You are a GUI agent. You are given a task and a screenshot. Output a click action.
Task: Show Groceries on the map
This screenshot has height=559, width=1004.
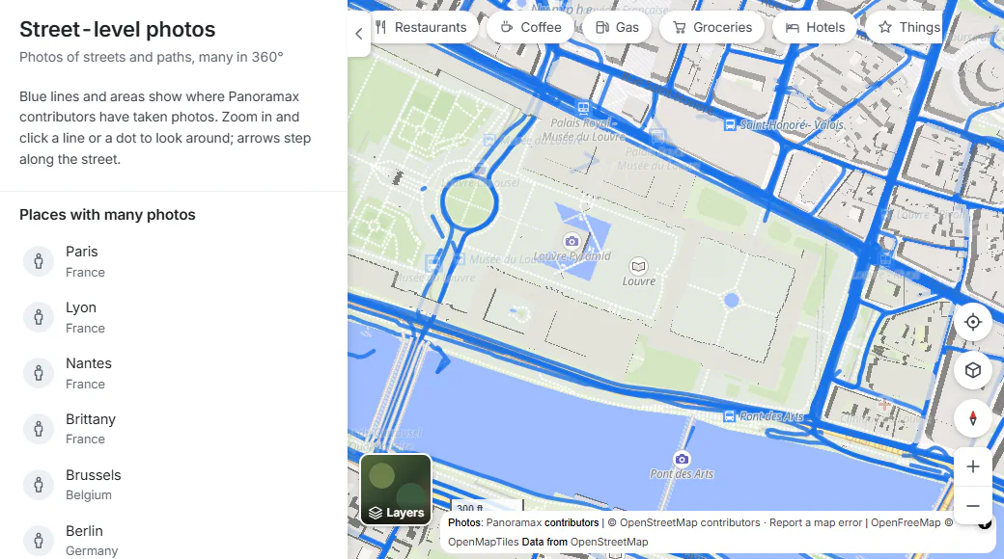point(712,28)
